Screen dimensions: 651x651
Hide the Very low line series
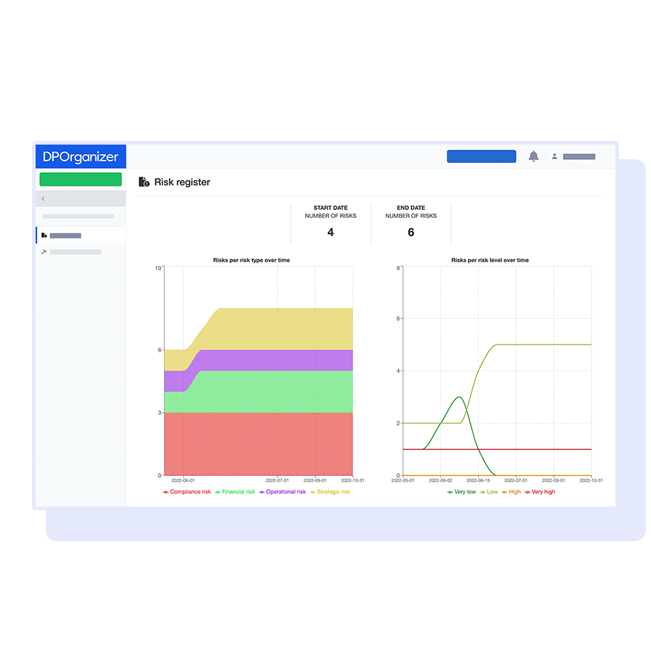click(x=461, y=492)
